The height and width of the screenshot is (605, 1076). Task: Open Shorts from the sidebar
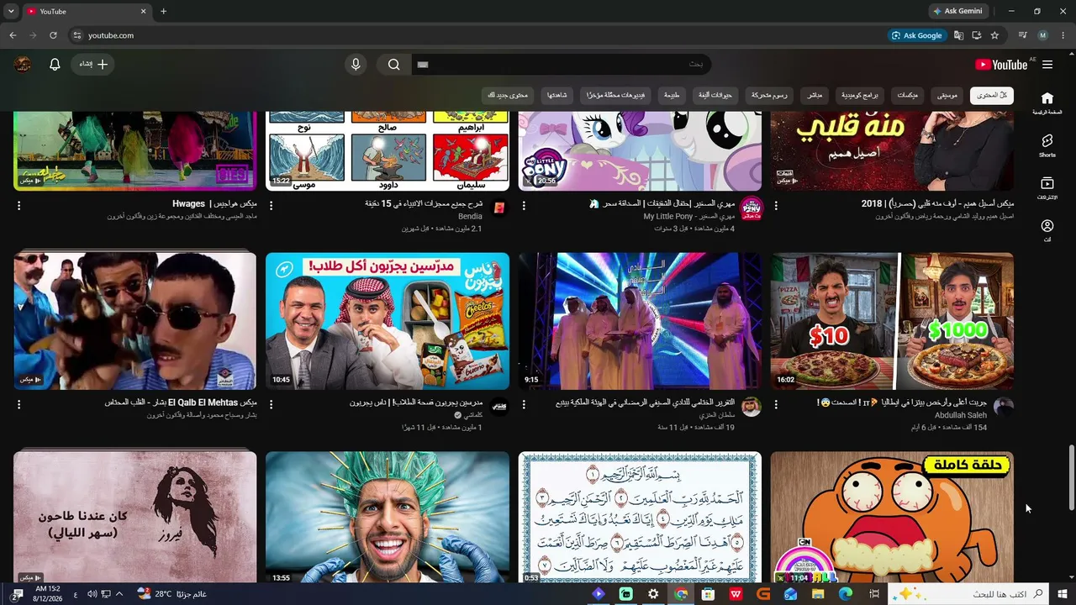1047,145
